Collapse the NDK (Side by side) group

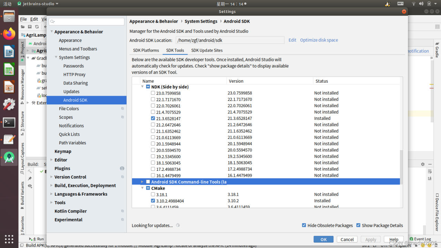point(142,87)
